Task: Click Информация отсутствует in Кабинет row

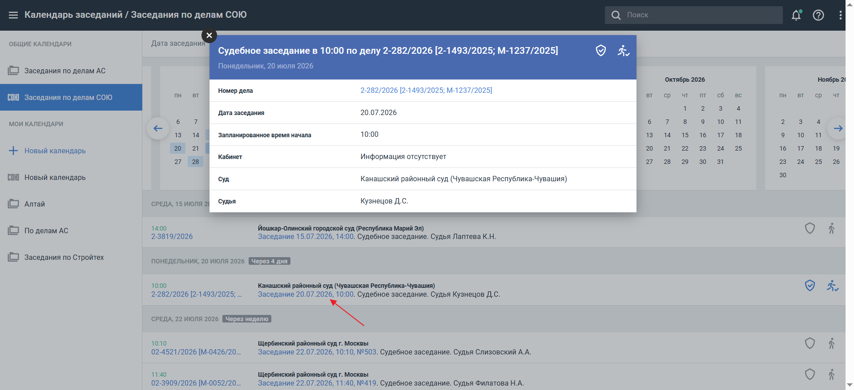Action: coord(403,156)
